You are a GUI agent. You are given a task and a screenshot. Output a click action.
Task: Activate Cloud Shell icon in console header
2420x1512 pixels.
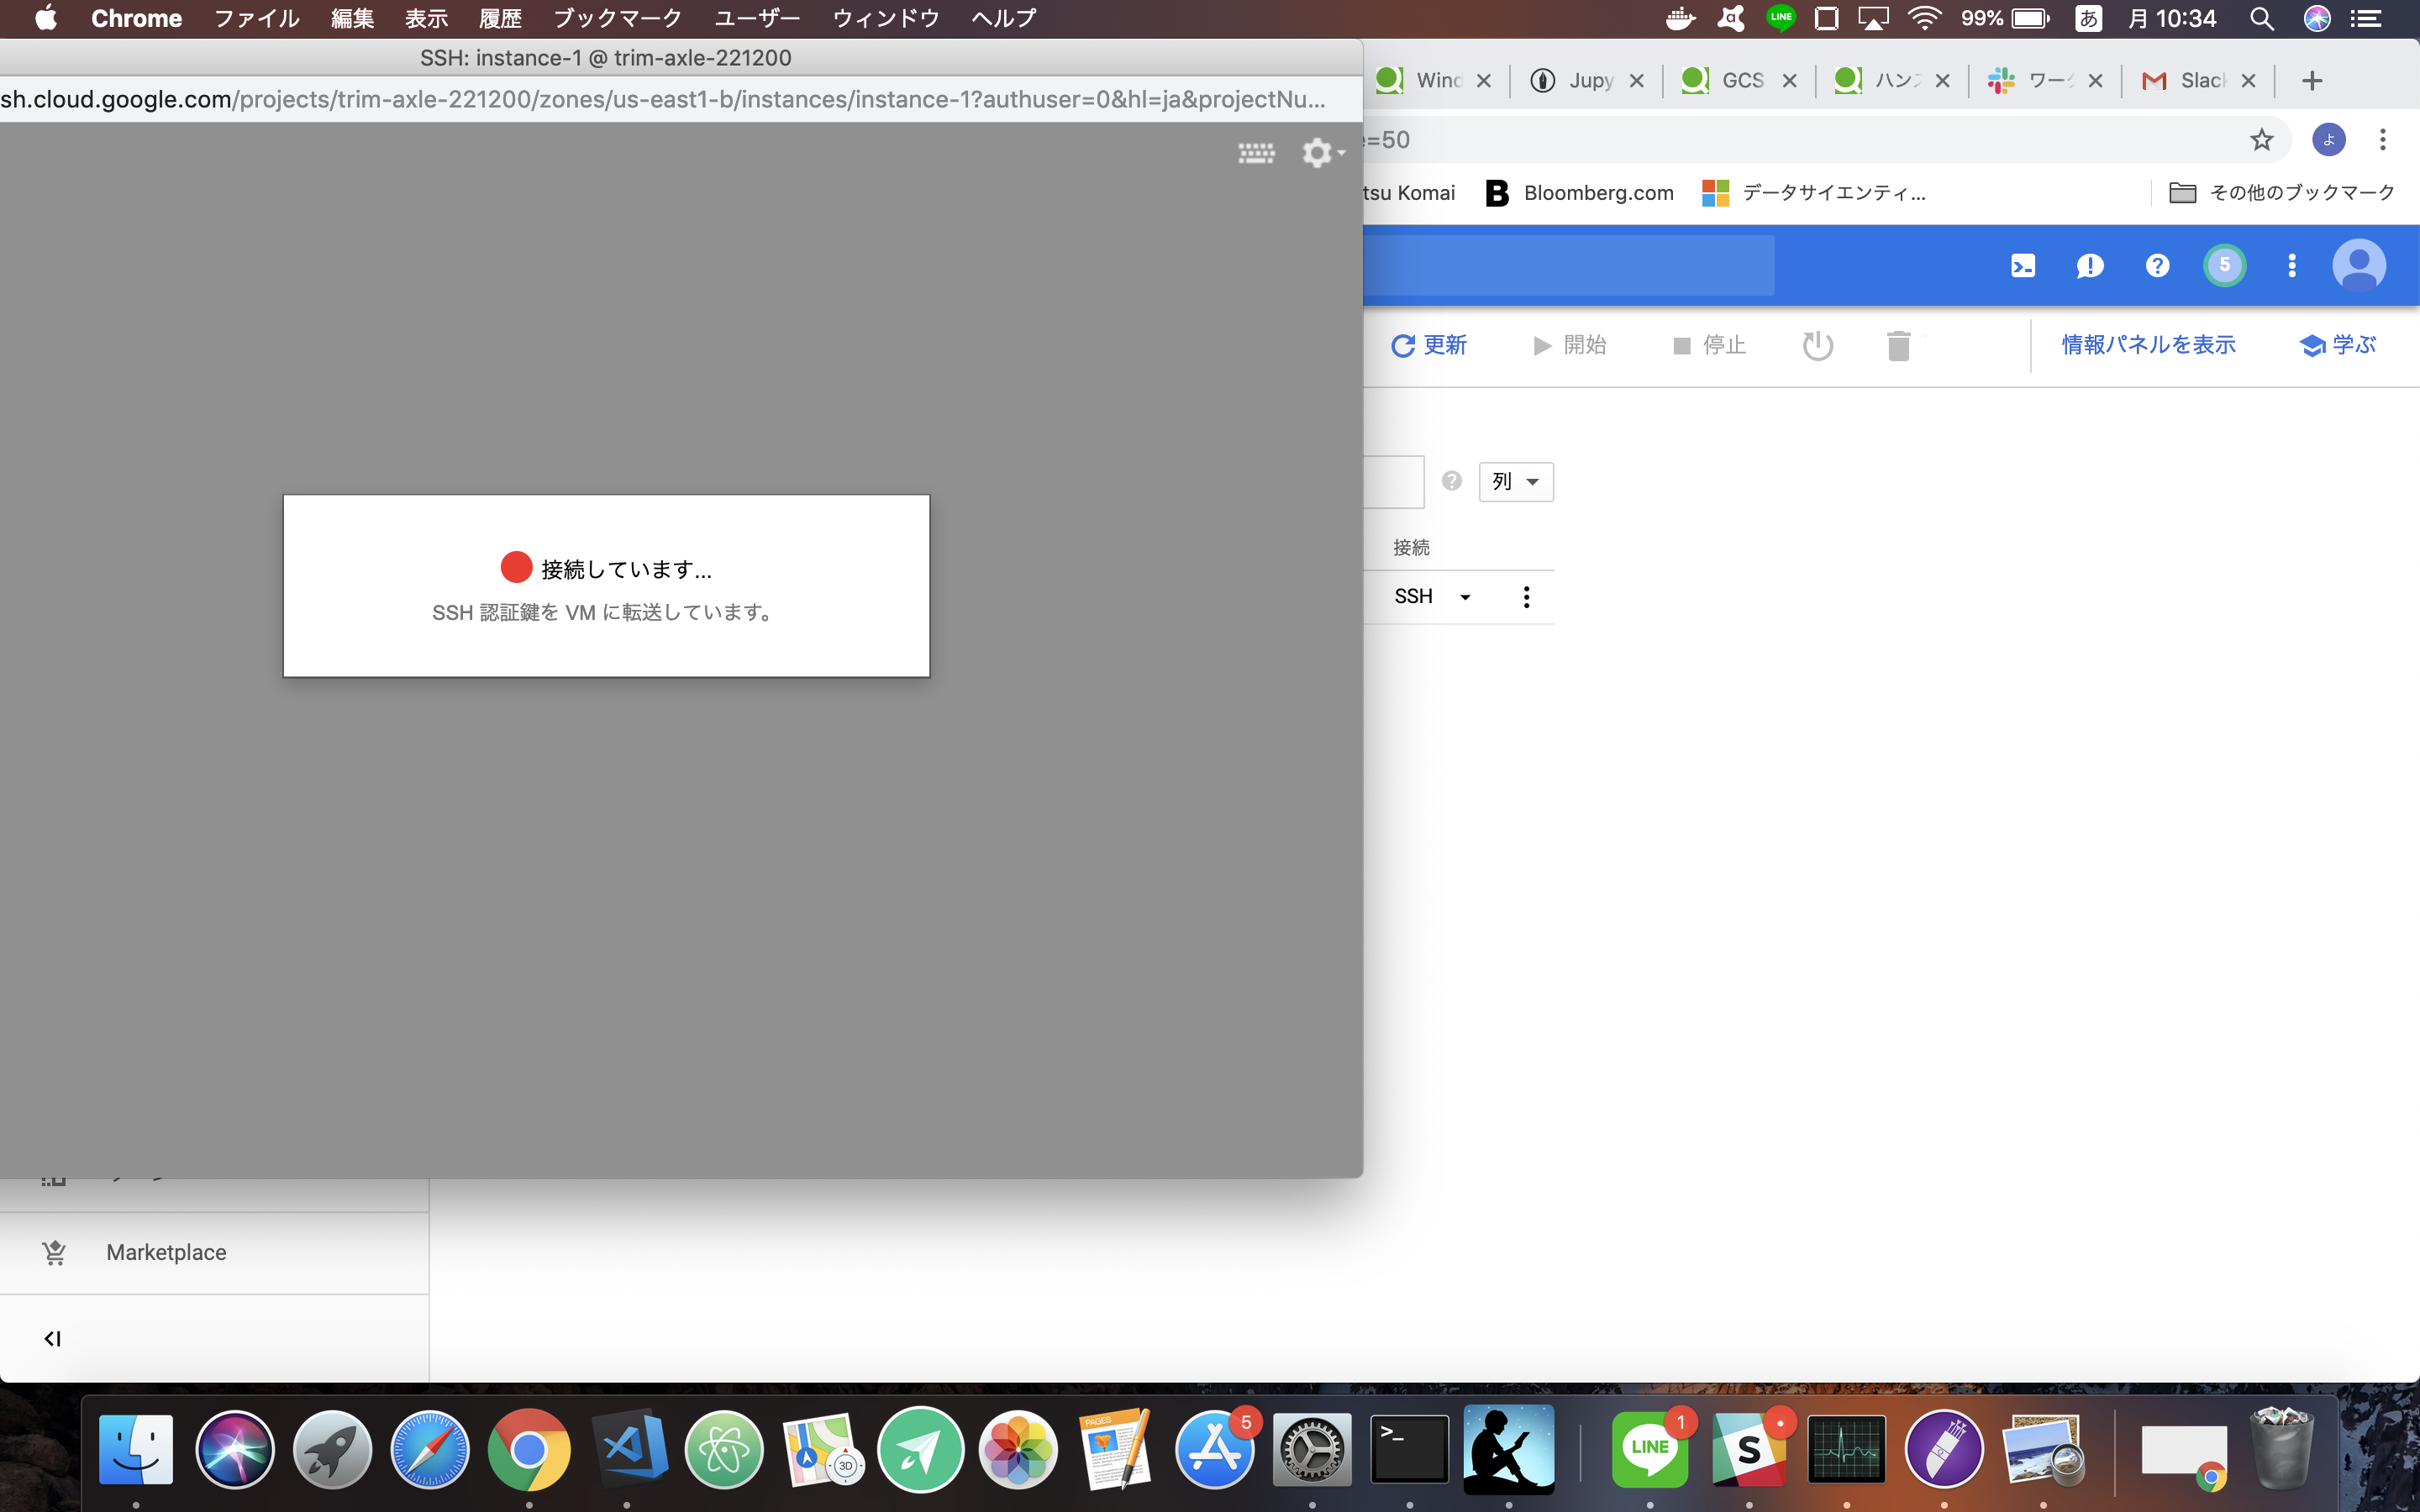2023,265
